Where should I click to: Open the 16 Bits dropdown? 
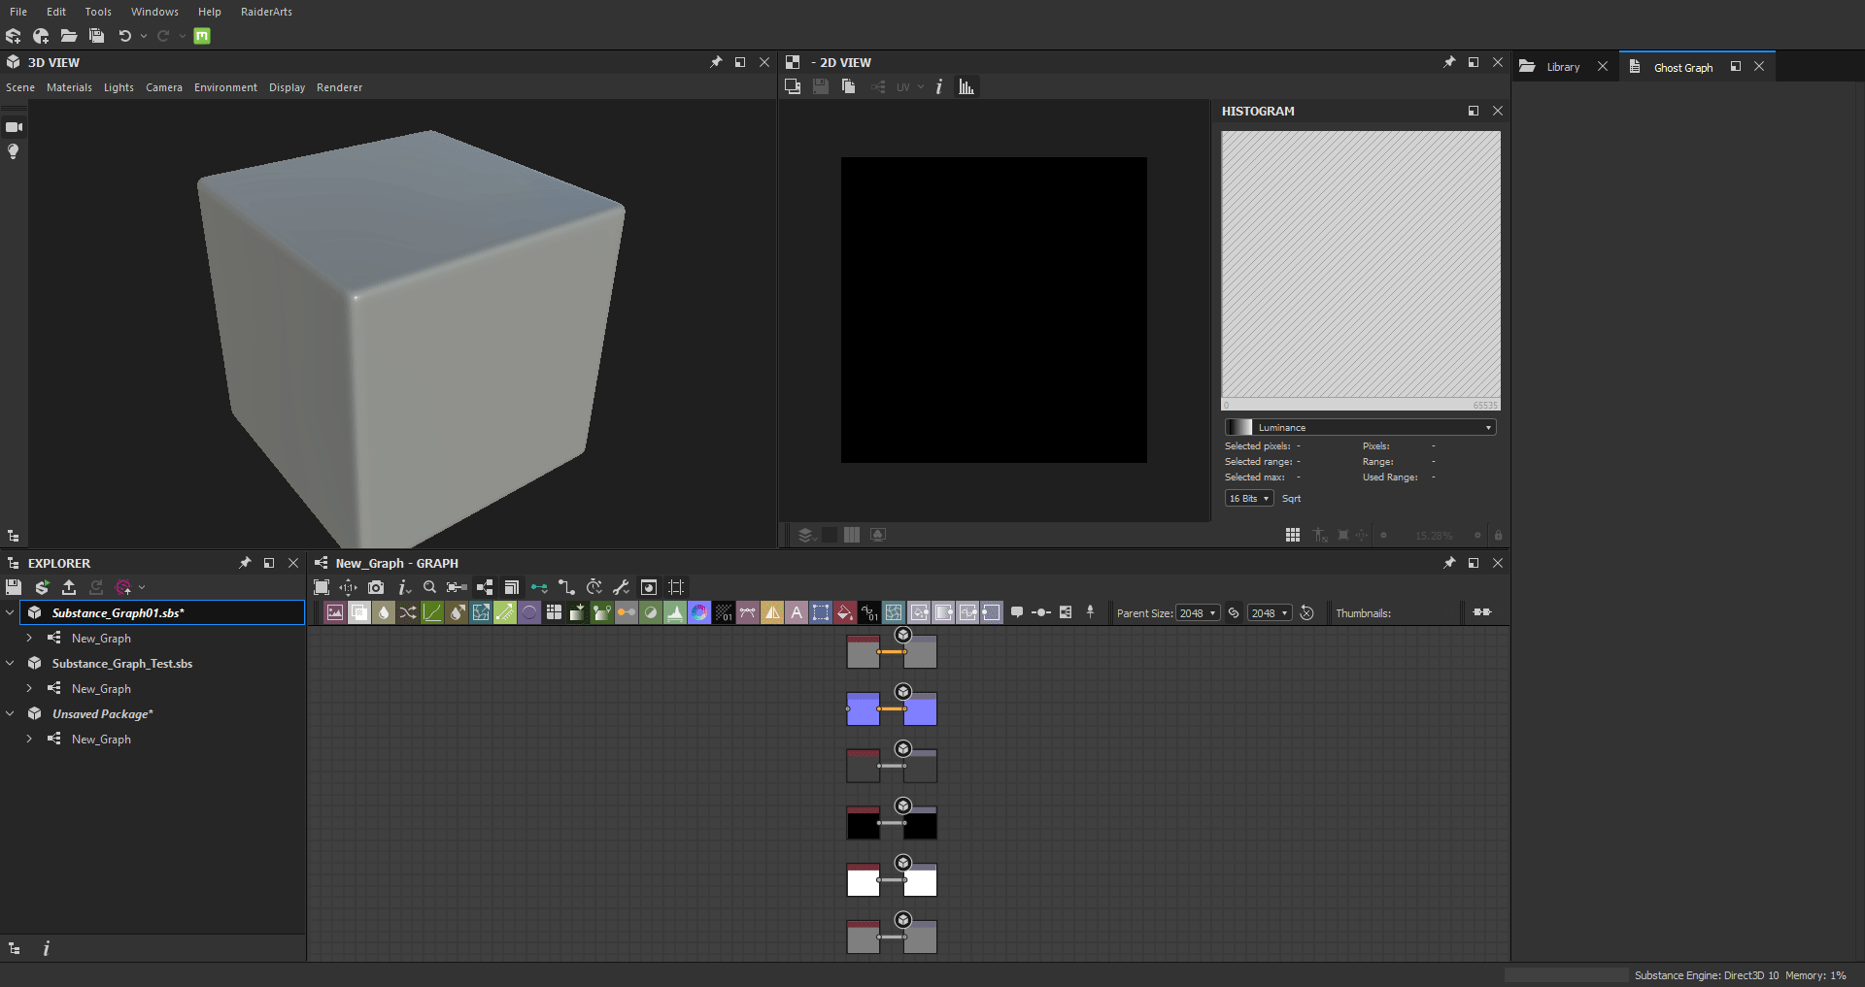point(1249,499)
